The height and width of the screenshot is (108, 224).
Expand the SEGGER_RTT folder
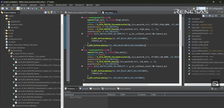[6, 22]
